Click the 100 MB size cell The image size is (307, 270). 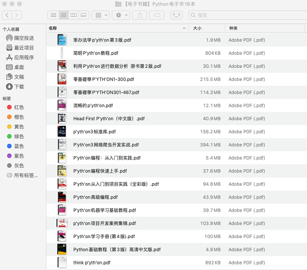(x=212, y=237)
